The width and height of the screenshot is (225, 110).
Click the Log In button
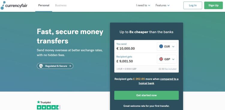pos(193,5)
